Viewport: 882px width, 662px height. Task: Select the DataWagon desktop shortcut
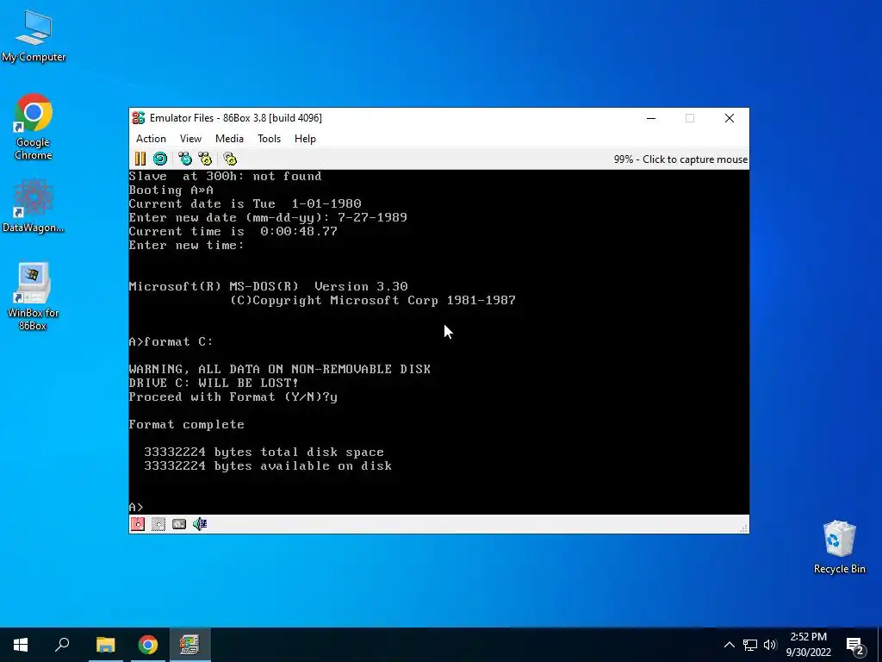click(34, 206)
